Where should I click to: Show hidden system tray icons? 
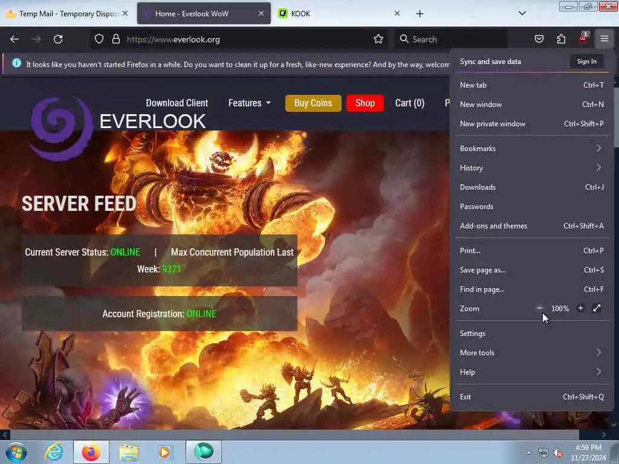click(x=528, y=453)
